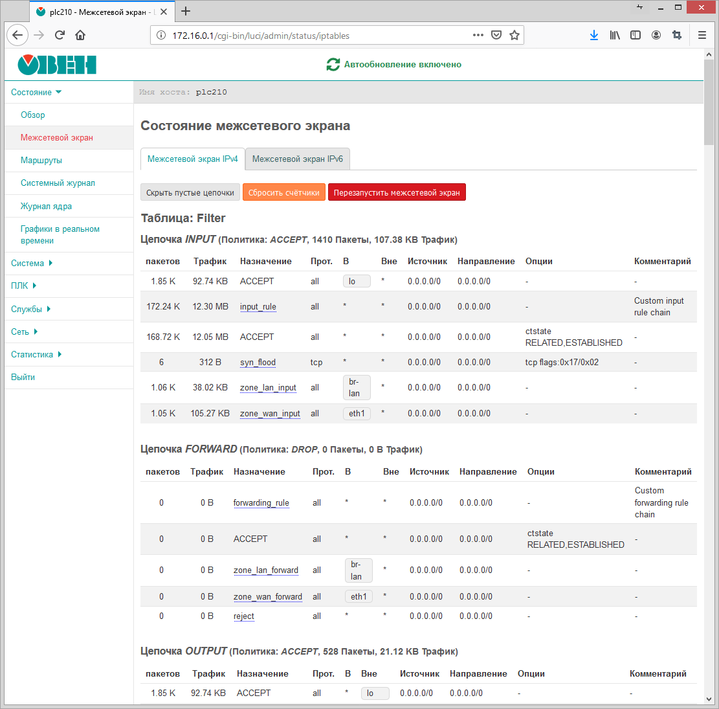
Task: Hide empty chains with 'Скрыть пустые цепочки'
Action: click(x=190, y=192)
